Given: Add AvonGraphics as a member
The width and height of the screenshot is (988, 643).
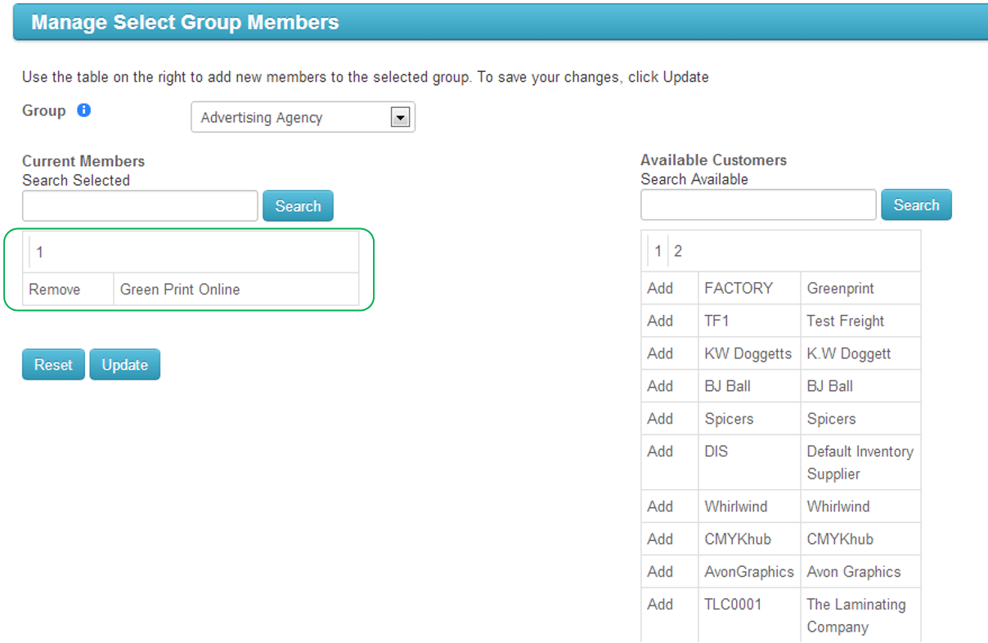Looking at the screenshot, I should (x=660, y=572).
